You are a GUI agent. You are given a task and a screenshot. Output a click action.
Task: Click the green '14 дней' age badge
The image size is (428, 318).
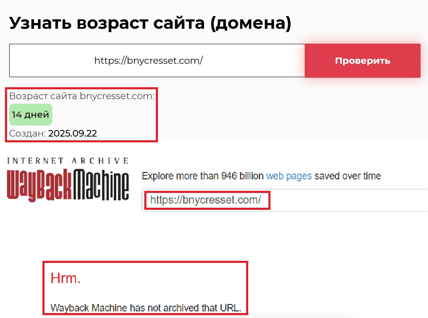30,114
